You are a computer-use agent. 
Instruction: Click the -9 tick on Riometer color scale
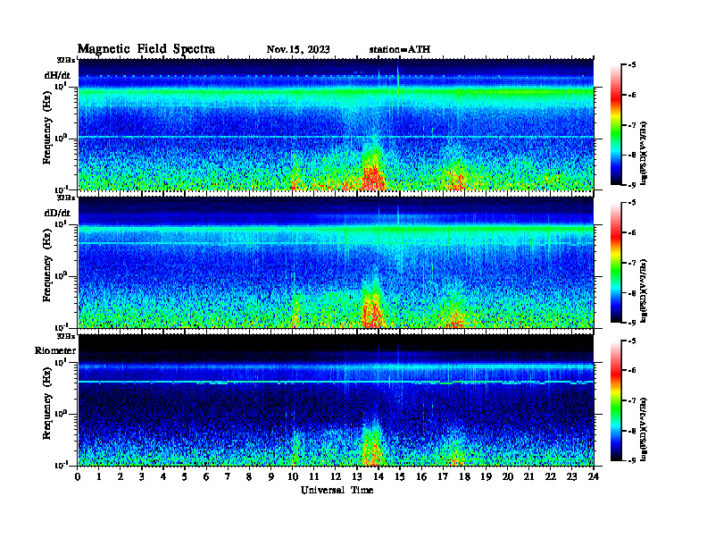click(631, 461)
